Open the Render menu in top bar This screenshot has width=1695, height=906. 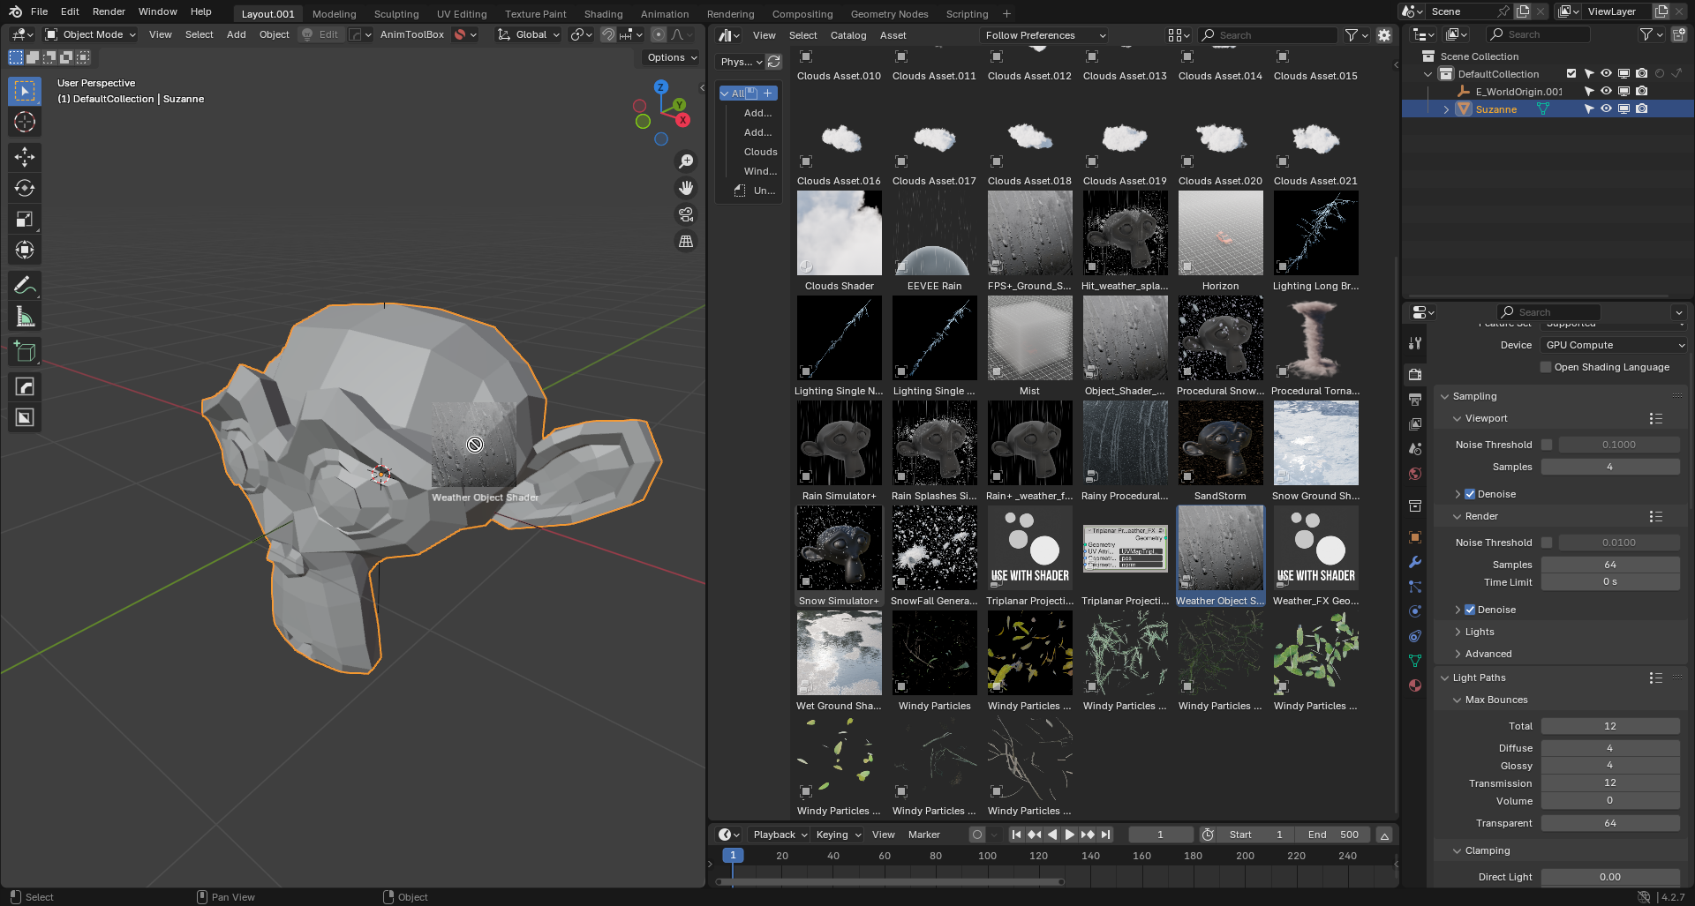[x=109, y=11]
